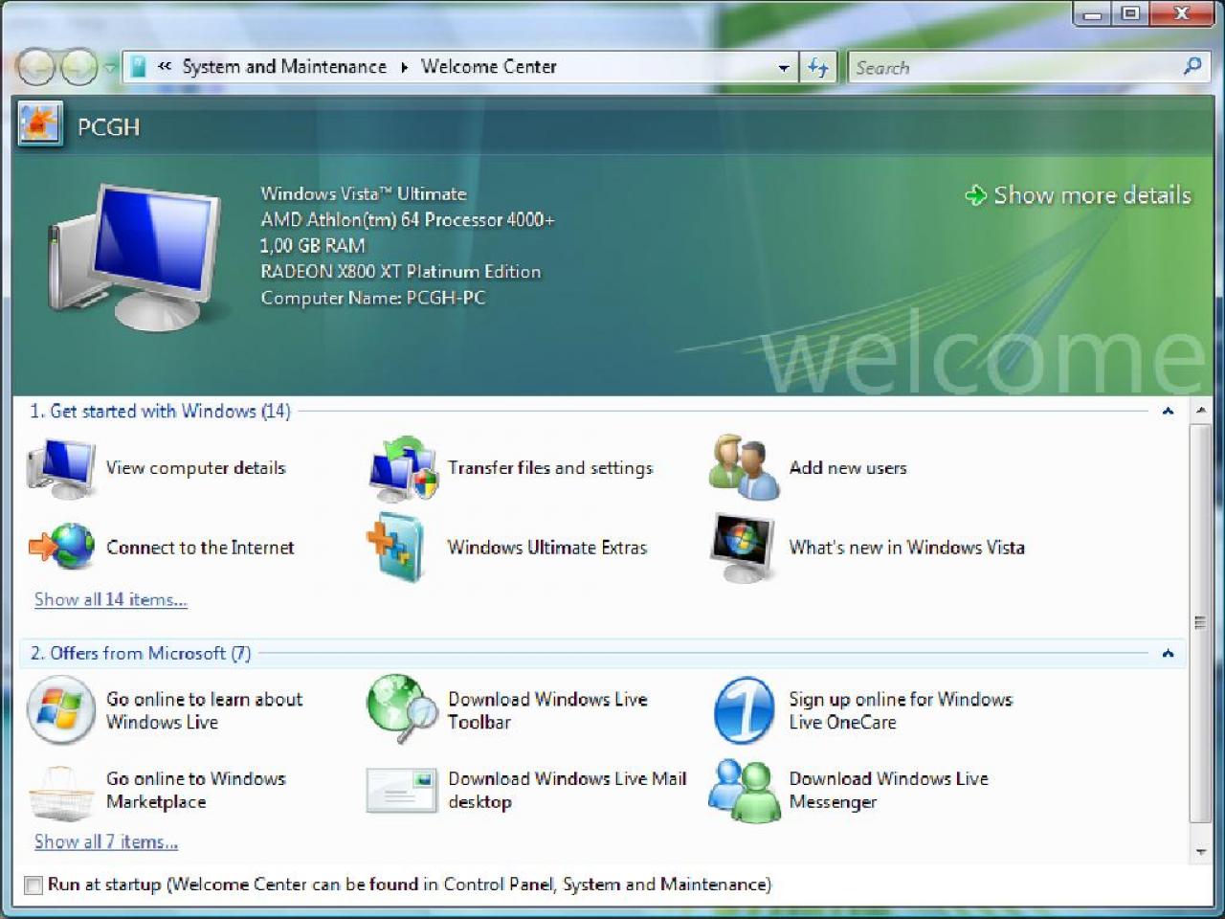
Task: Minimize the Welcome Center window
Action: [x=1092, y=13]
